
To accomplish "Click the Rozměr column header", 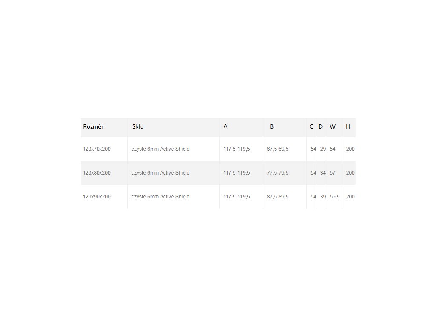I will (x=93, y=126).
